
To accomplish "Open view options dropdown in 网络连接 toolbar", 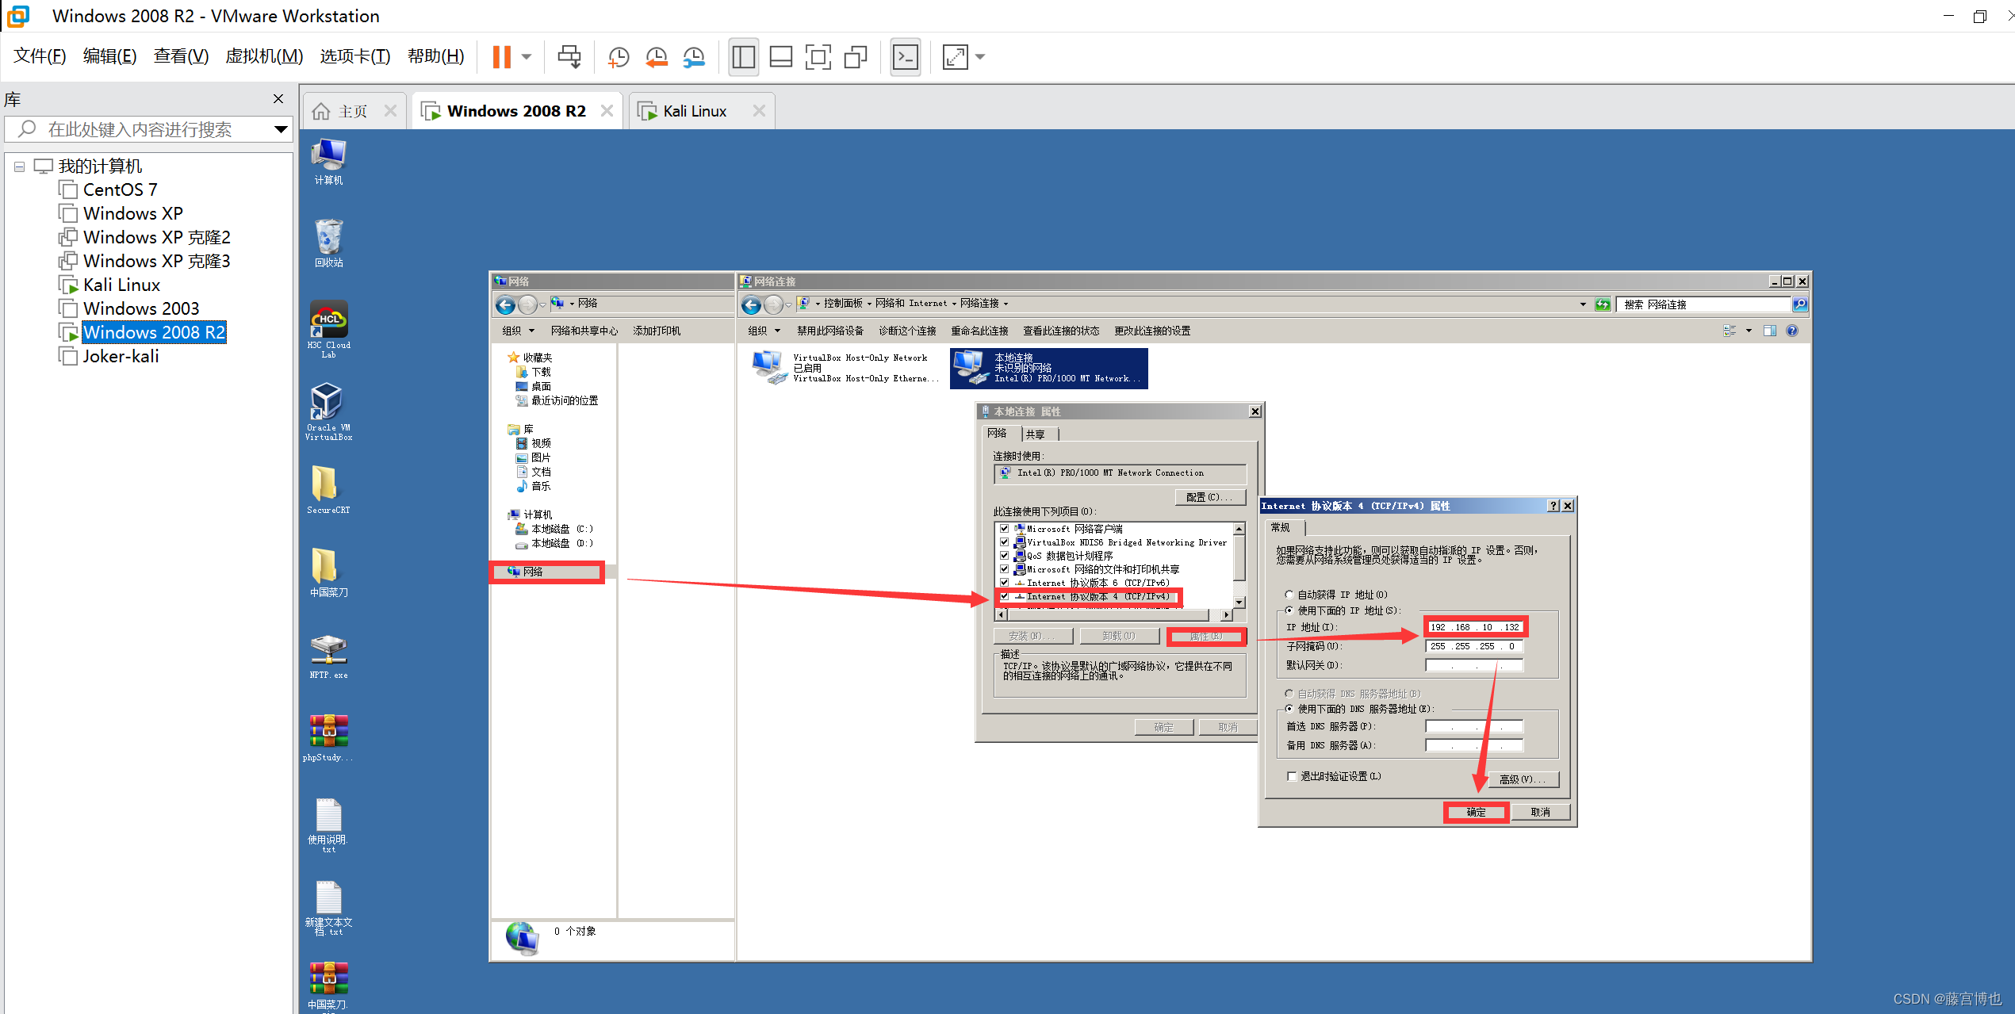I will tap(1749, 331).
